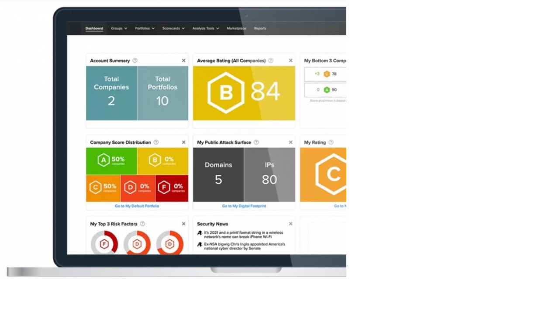The width and height of the screenshot is (559, 314).
Task: Expand the Analysis Tools menu
Action: click(x=206, y=28)
